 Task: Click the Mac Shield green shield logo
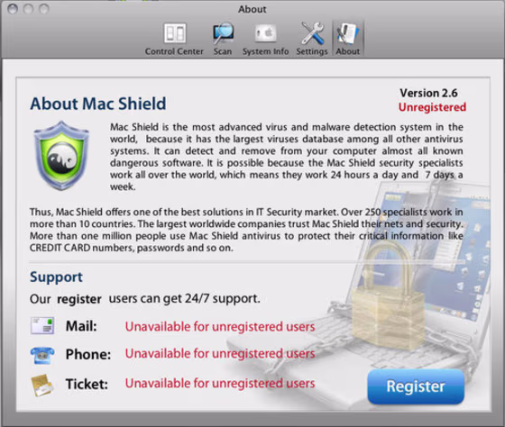61,155
